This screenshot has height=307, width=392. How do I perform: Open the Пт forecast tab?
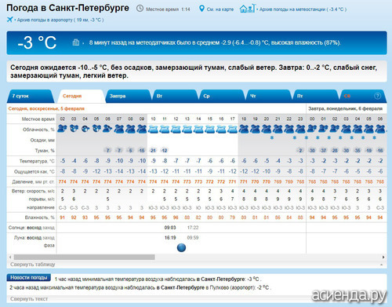(x=315, y=96)
